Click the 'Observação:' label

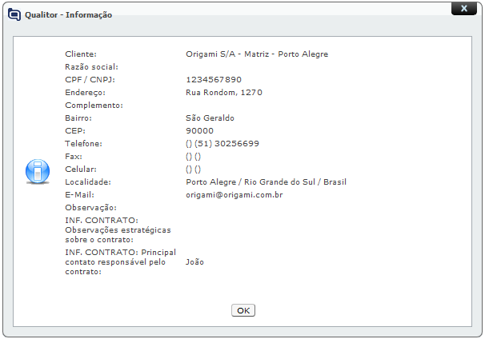[90, 207]
